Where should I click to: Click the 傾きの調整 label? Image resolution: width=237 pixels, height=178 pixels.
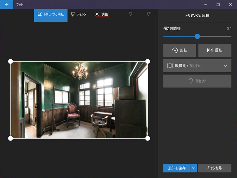[172, 29]
